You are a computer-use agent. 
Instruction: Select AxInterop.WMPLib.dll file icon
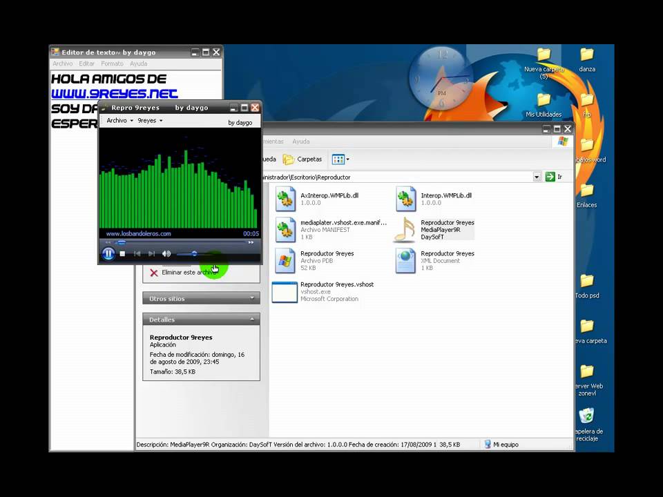pyautogui.click(x=285, y=199)
